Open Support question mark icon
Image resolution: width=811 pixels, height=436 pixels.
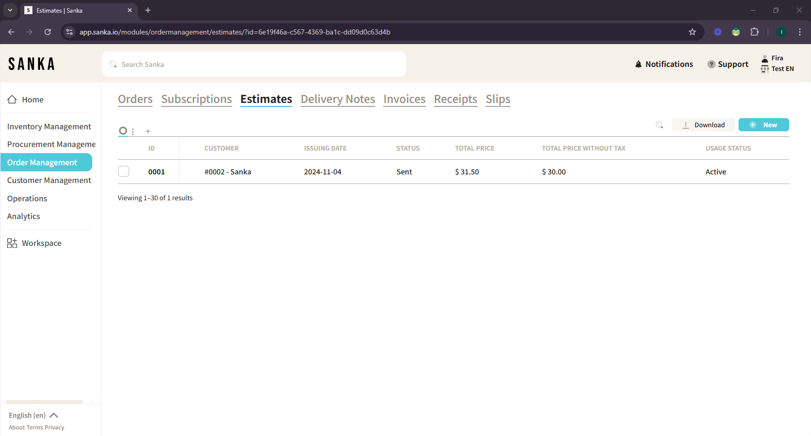tap(711, 64)
